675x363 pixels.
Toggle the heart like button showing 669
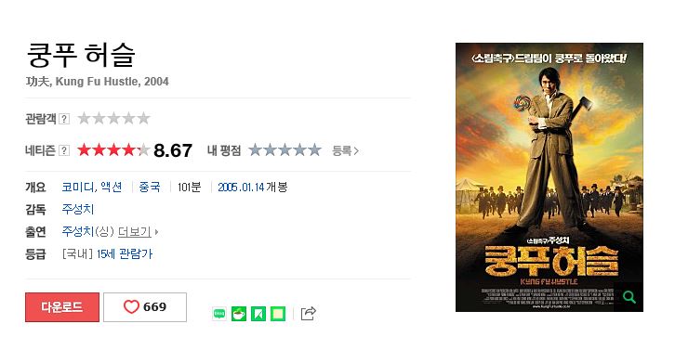coord(145,307)
